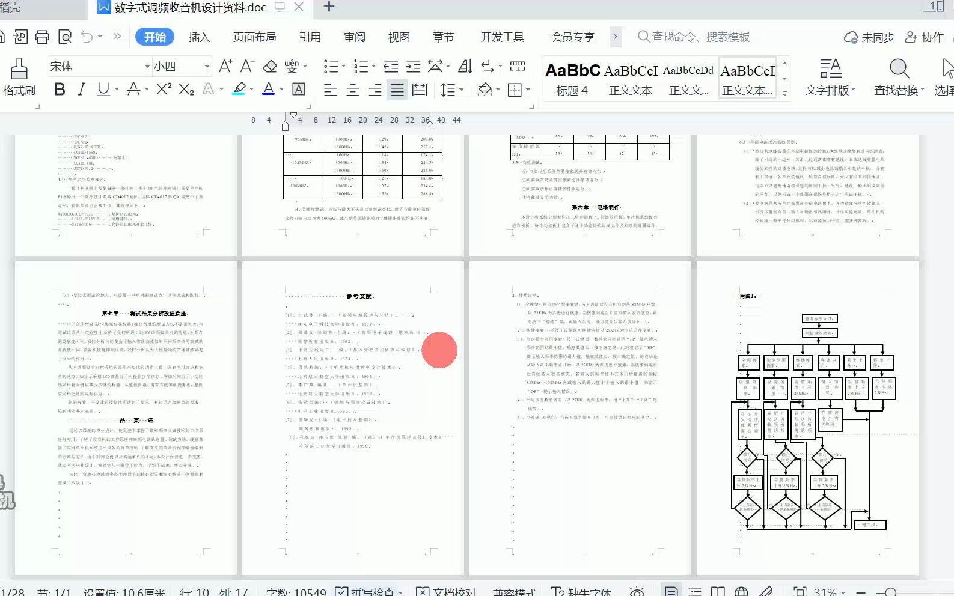The height and width of the screenshot is (596, 954).
Task: Click the 文档校对 status bar button
Action: [x=447, y=591]
